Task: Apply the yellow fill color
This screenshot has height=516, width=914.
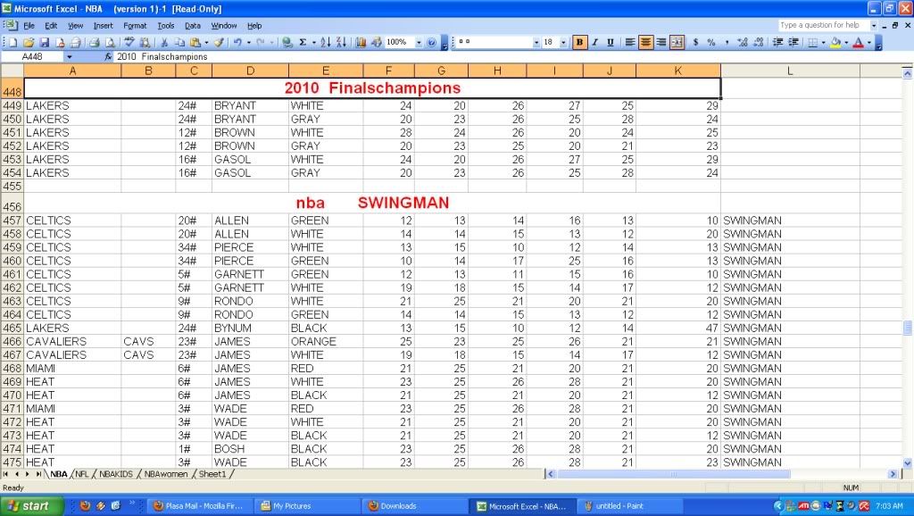Action: [835, 42]
